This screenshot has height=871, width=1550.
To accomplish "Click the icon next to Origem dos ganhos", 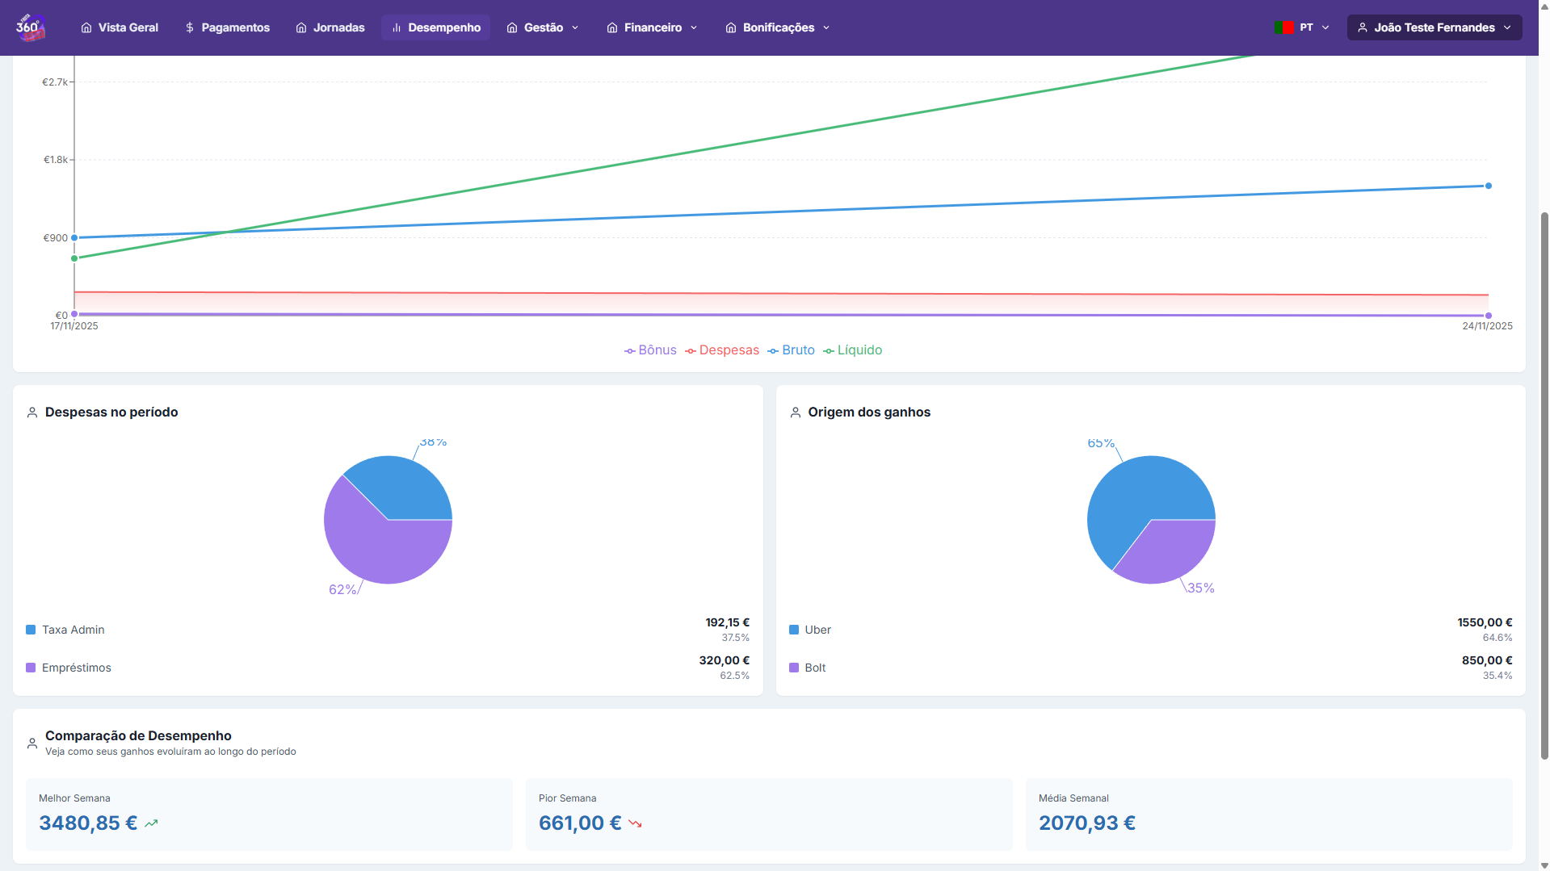I will pos(795,412).
